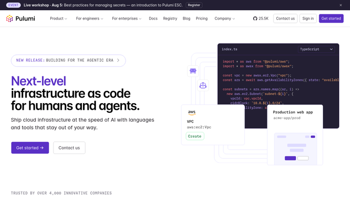Click Contact us in the header
Viewport: 350px width, 197px height.
[x=285, y=18]
